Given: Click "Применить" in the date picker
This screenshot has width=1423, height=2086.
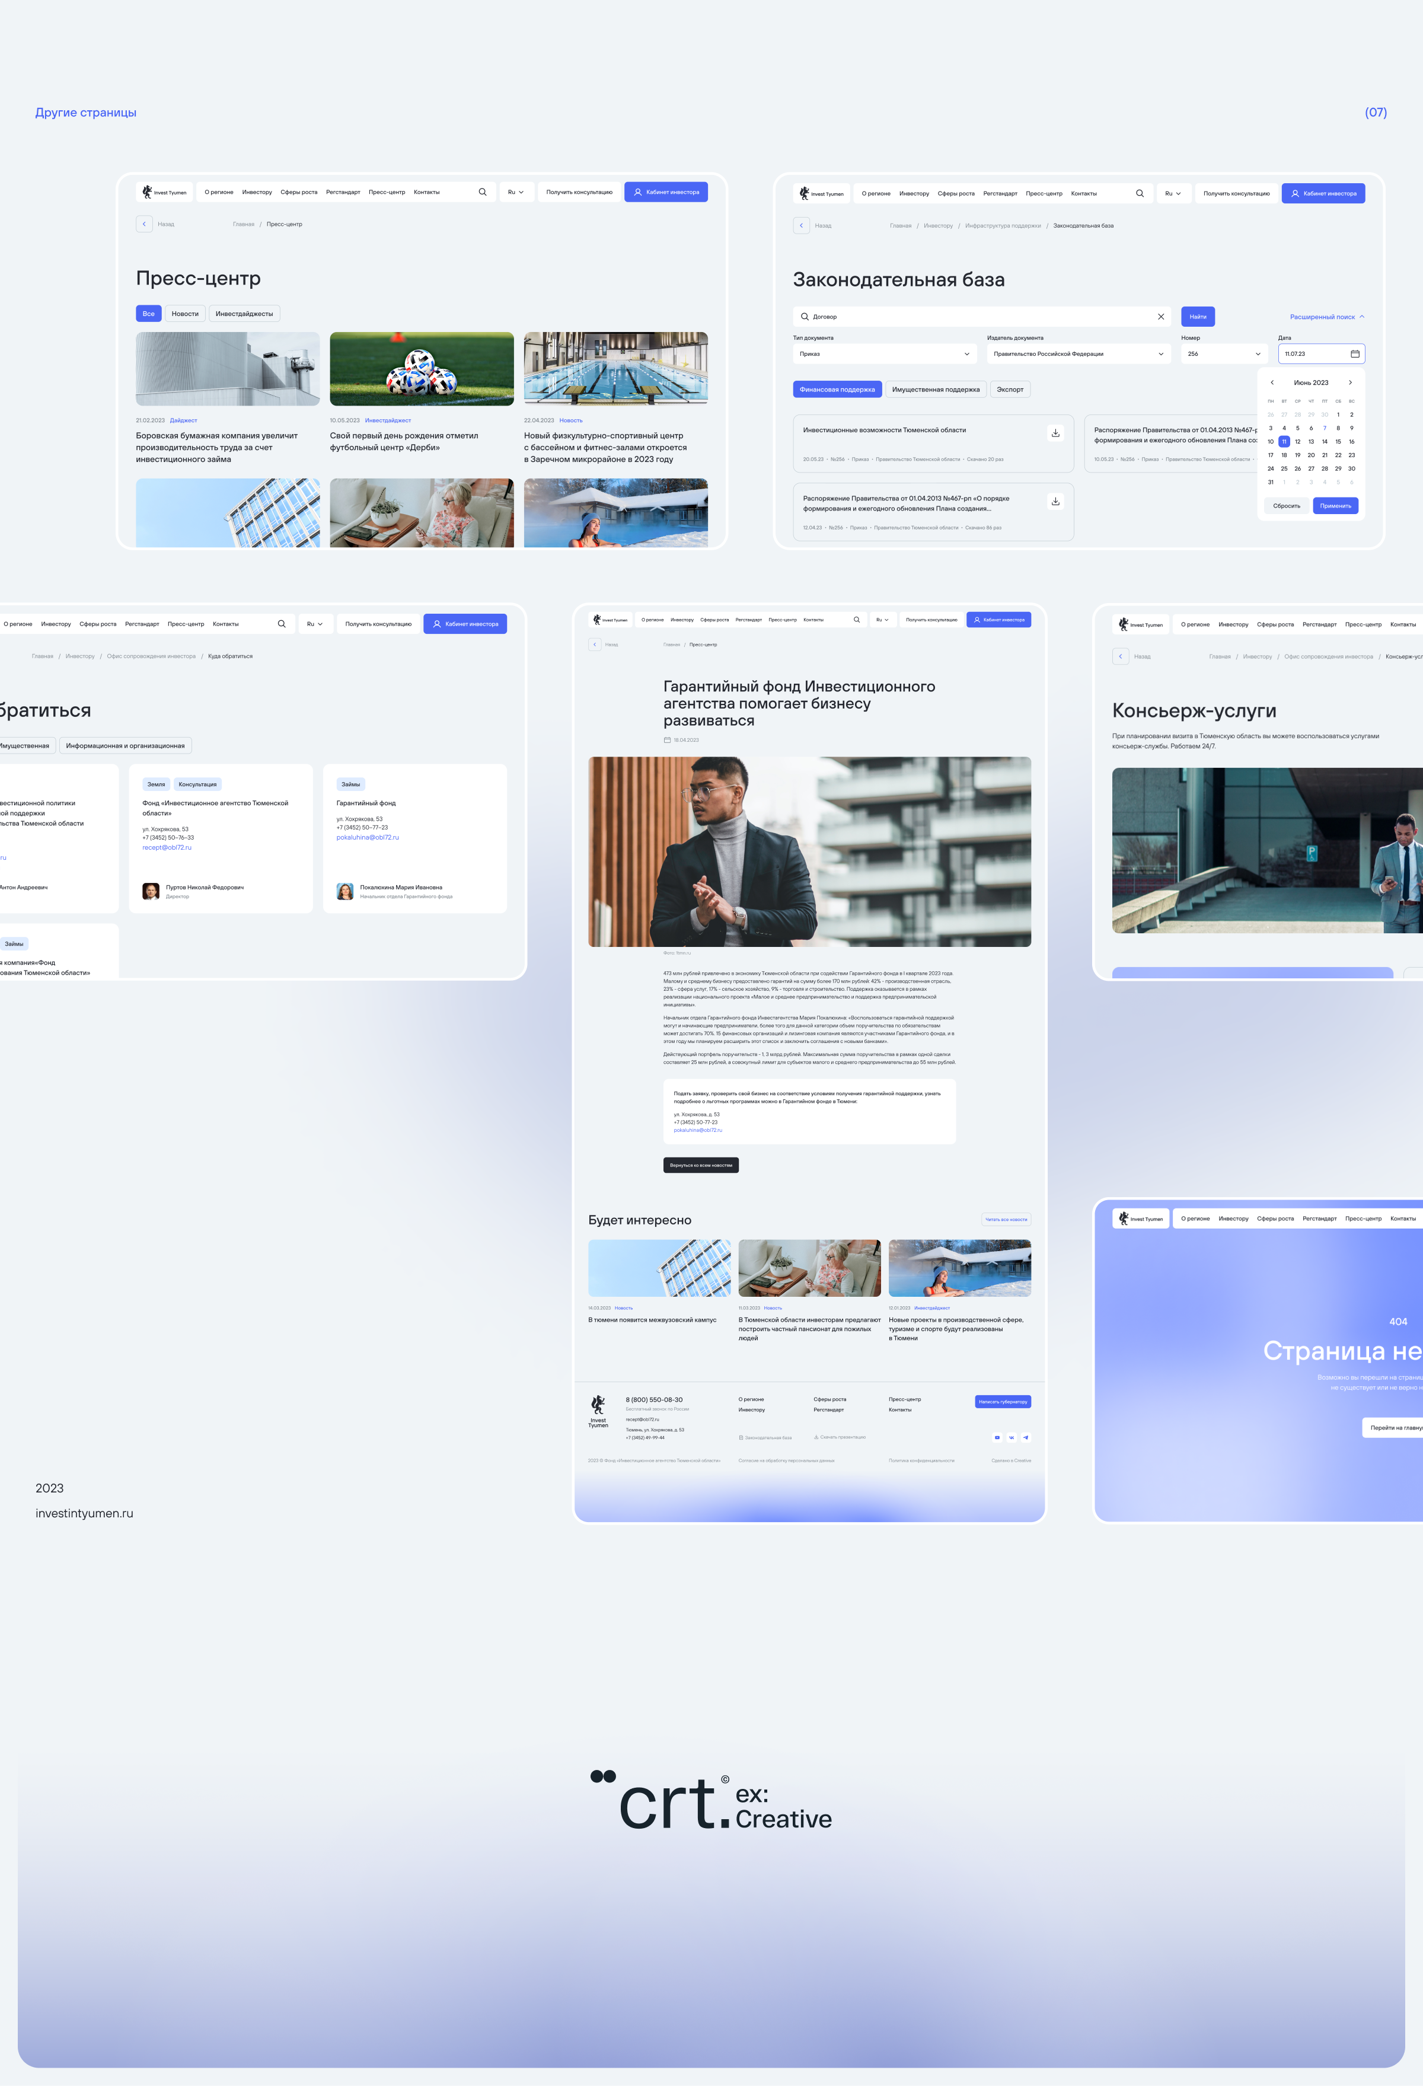Looking at the screenshot, I should pyautogui.click(x=1335, y=505).
